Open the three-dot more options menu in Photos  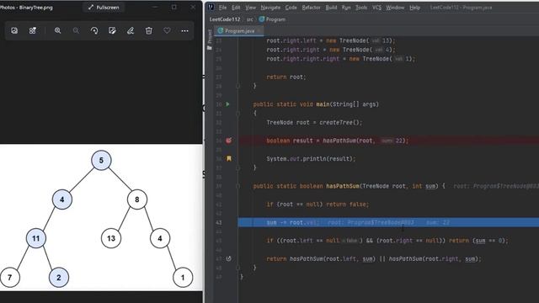coord(184,30)
